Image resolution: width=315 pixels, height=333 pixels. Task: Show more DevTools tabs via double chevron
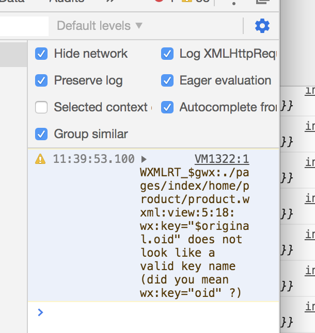pos(110,2)
